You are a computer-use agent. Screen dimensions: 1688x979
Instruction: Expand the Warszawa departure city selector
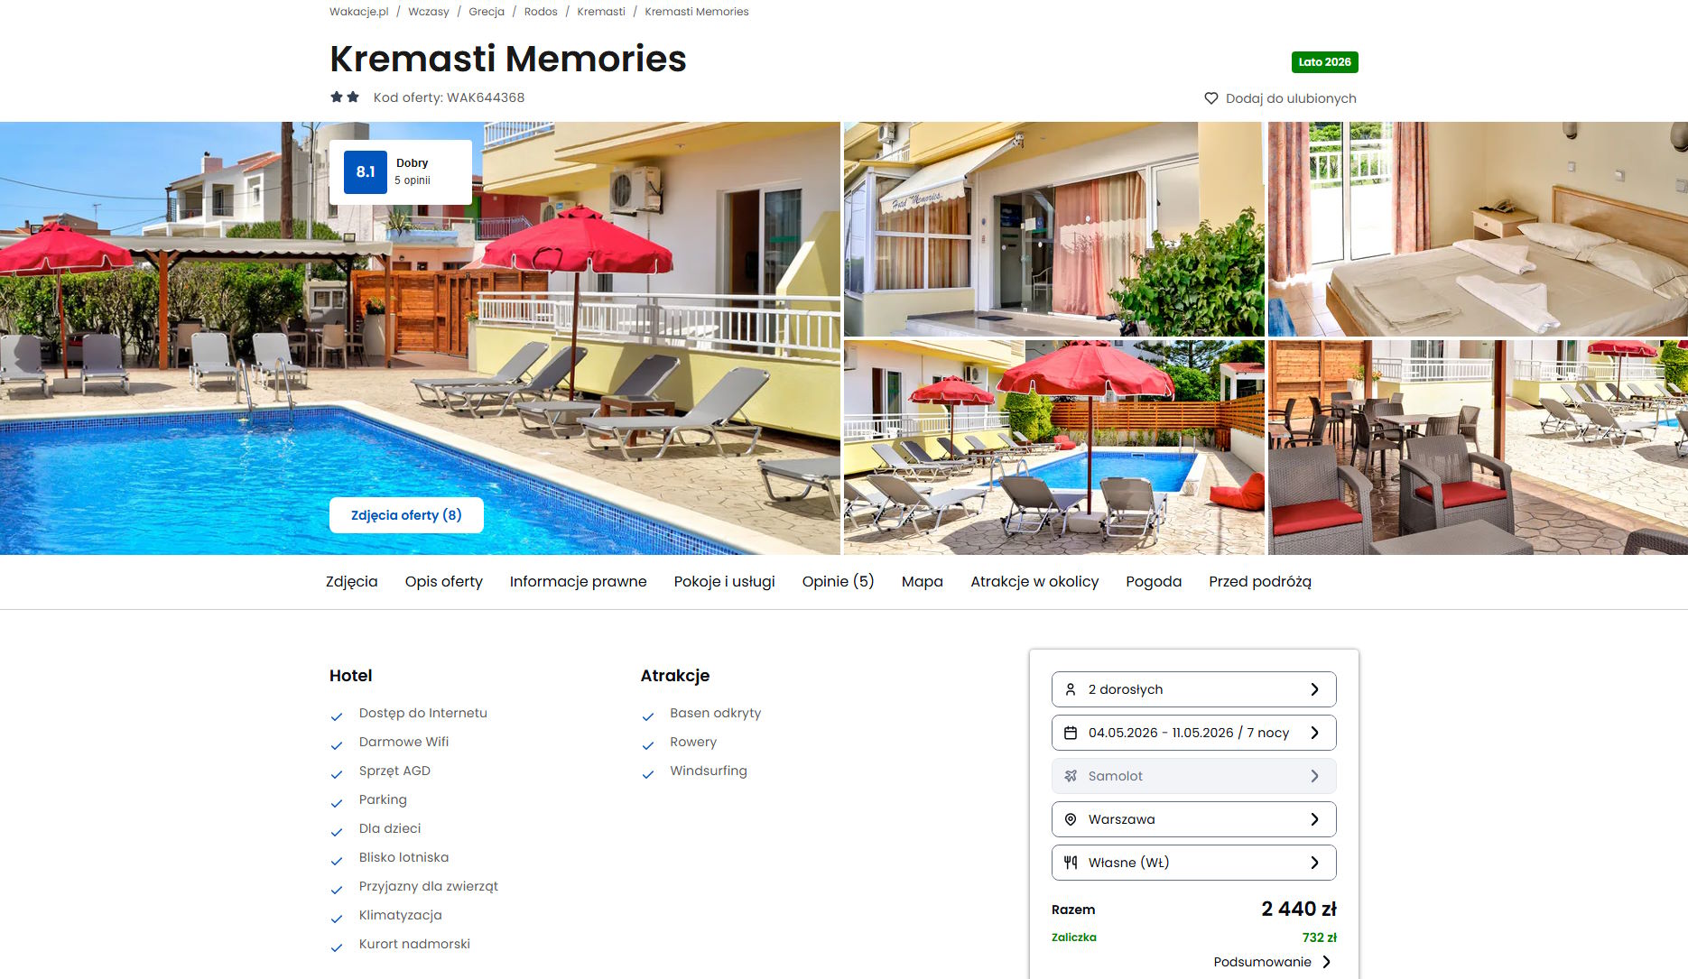pos(1193,819)
